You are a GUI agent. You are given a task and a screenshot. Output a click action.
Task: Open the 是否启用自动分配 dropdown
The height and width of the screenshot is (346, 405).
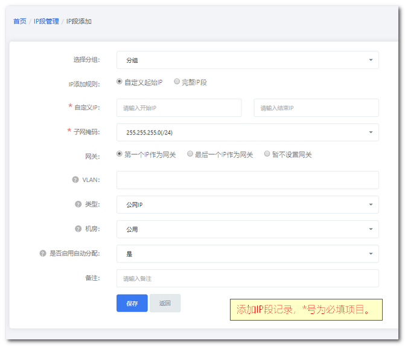[x=247, y=253]
